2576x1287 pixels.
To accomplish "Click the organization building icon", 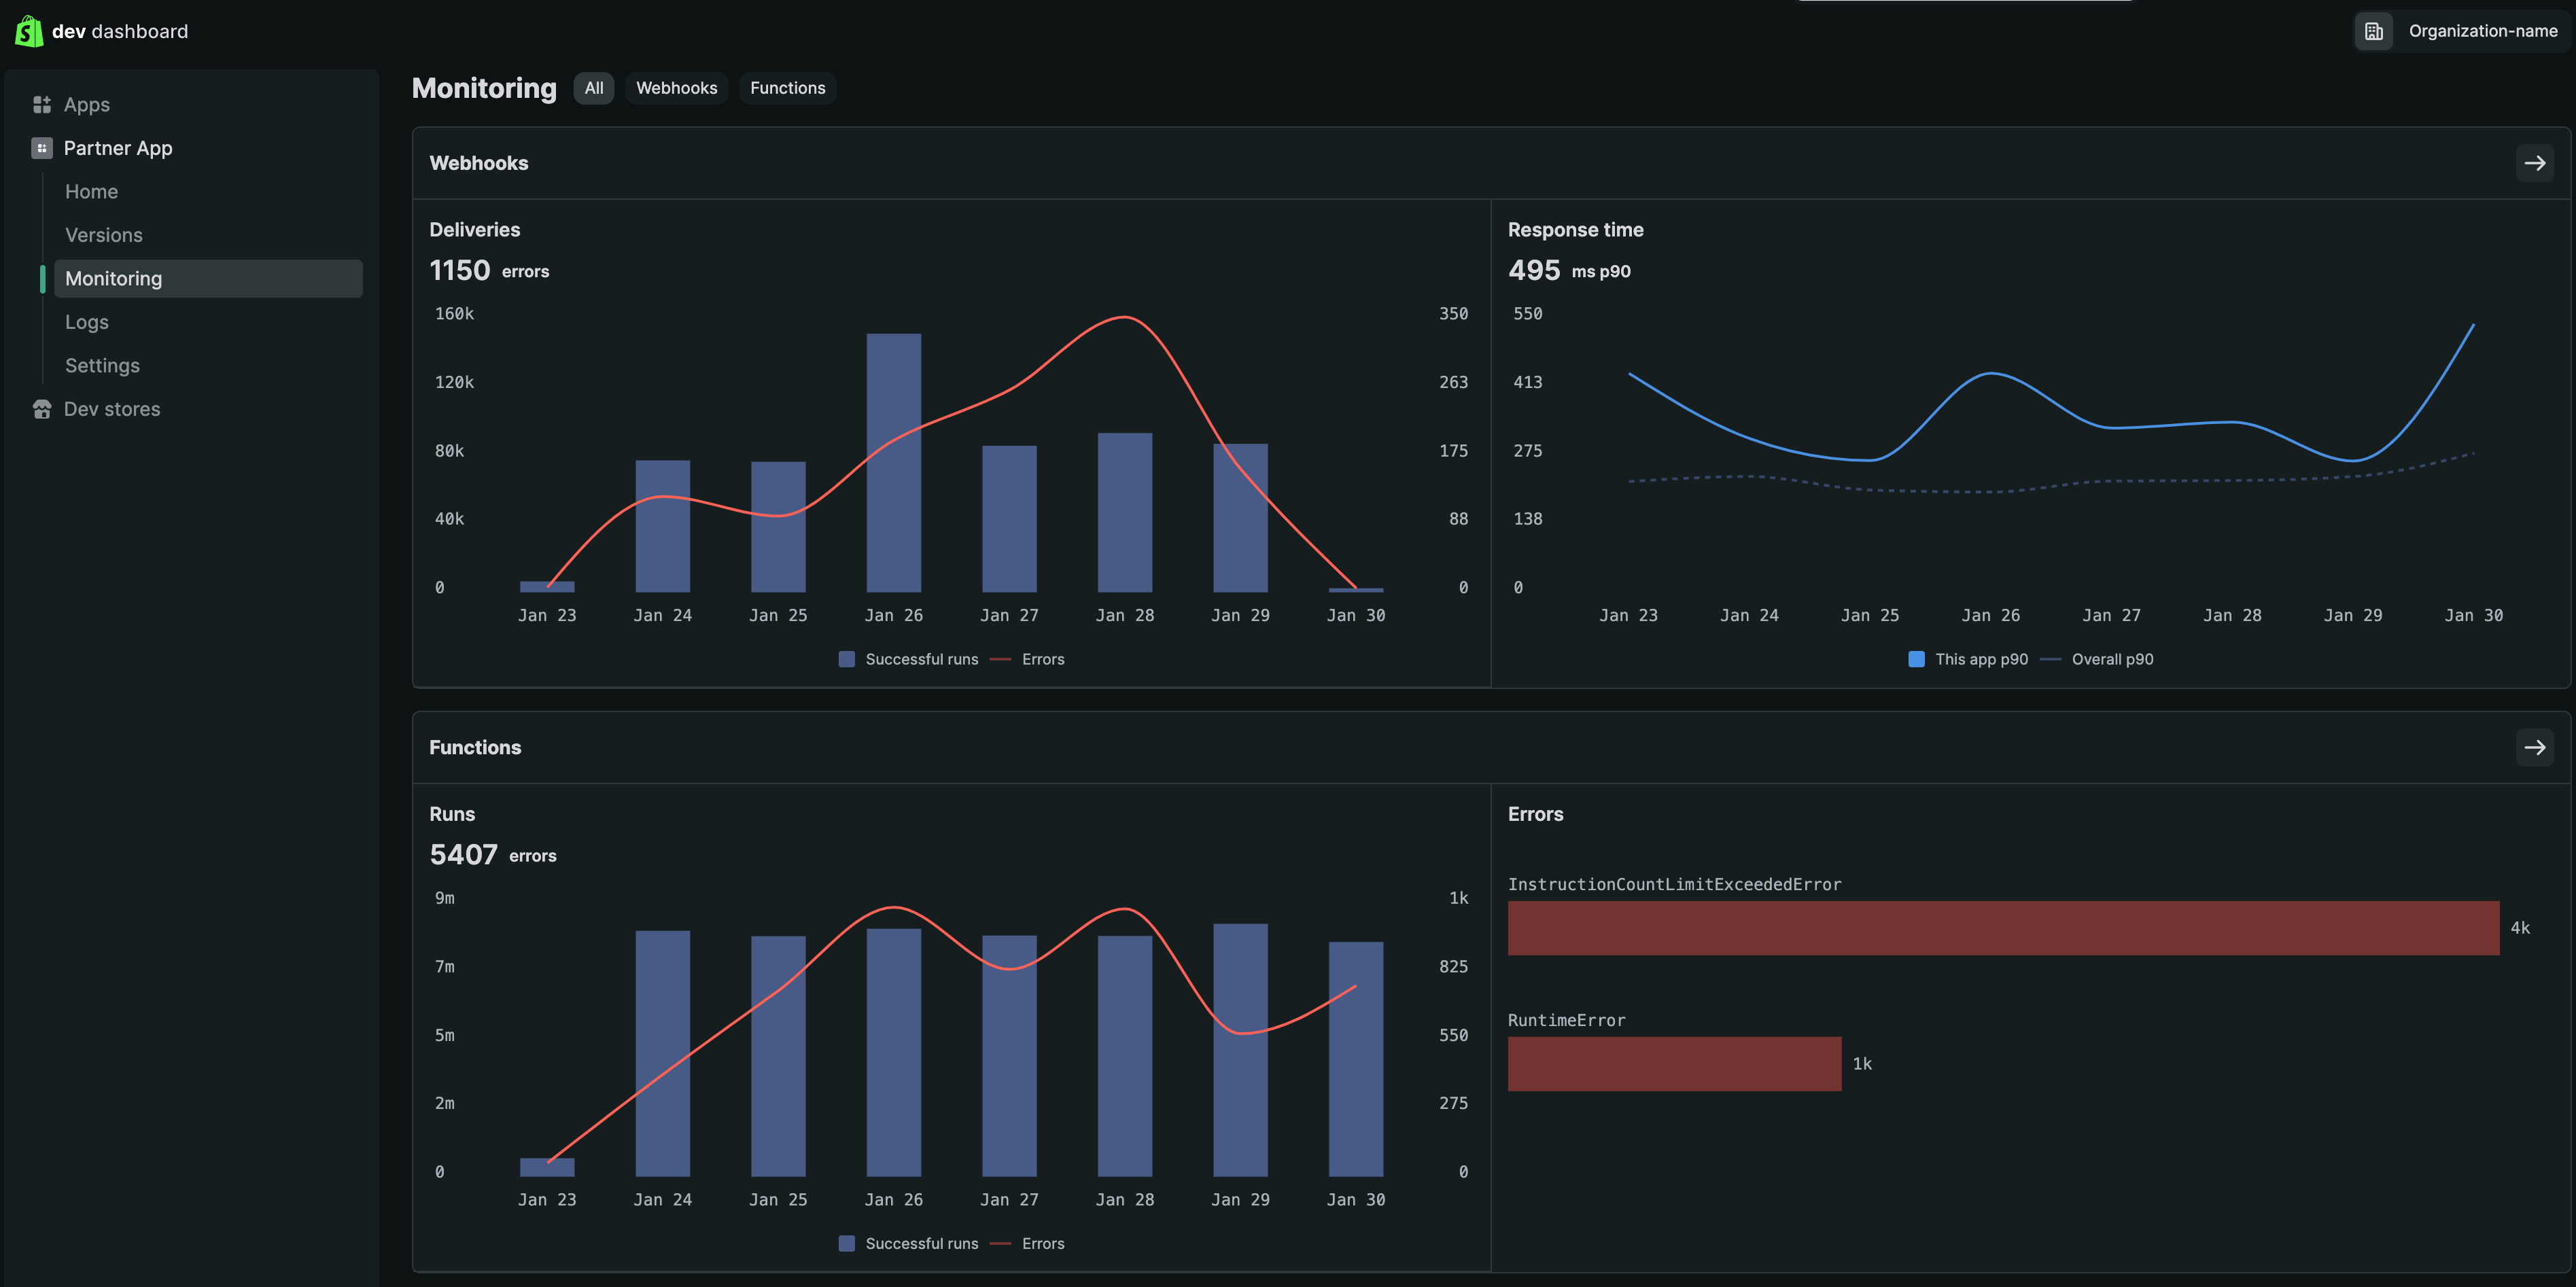I will (2374, 31).
